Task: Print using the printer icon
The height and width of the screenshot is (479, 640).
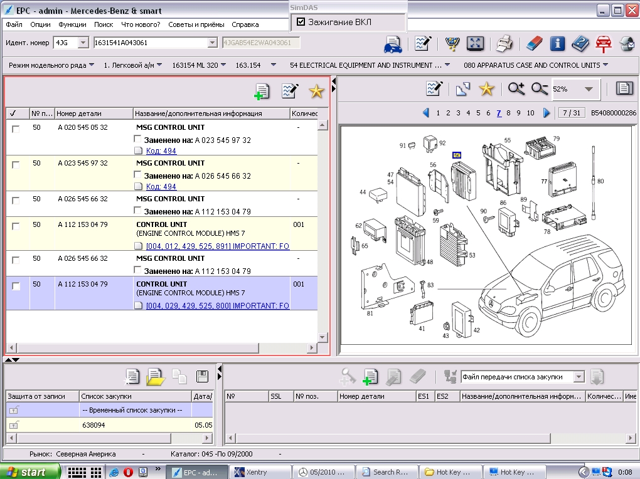Action: (504, 43)
